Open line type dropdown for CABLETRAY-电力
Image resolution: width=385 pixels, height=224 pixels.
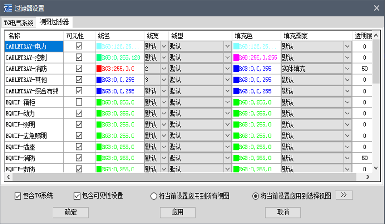(x=227, y=46)
